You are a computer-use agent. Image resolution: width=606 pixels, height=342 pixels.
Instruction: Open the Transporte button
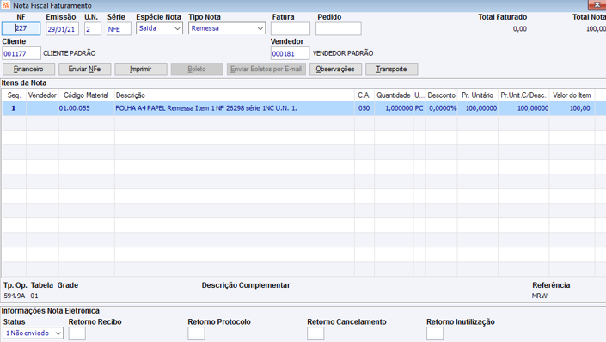[x=391, y=69]
